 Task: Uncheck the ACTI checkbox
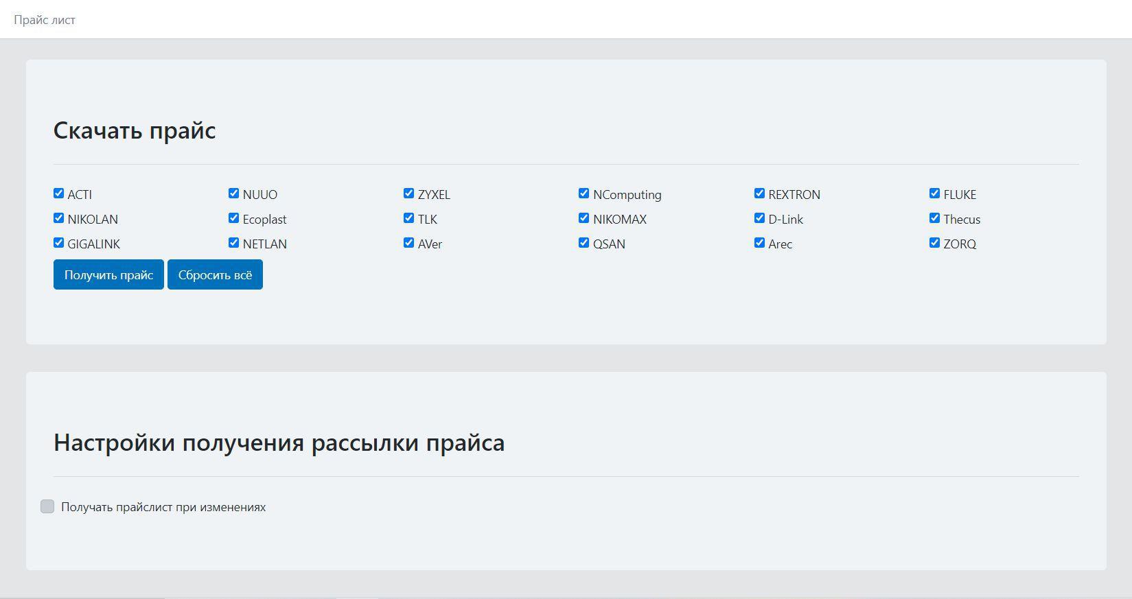(58, 193)
